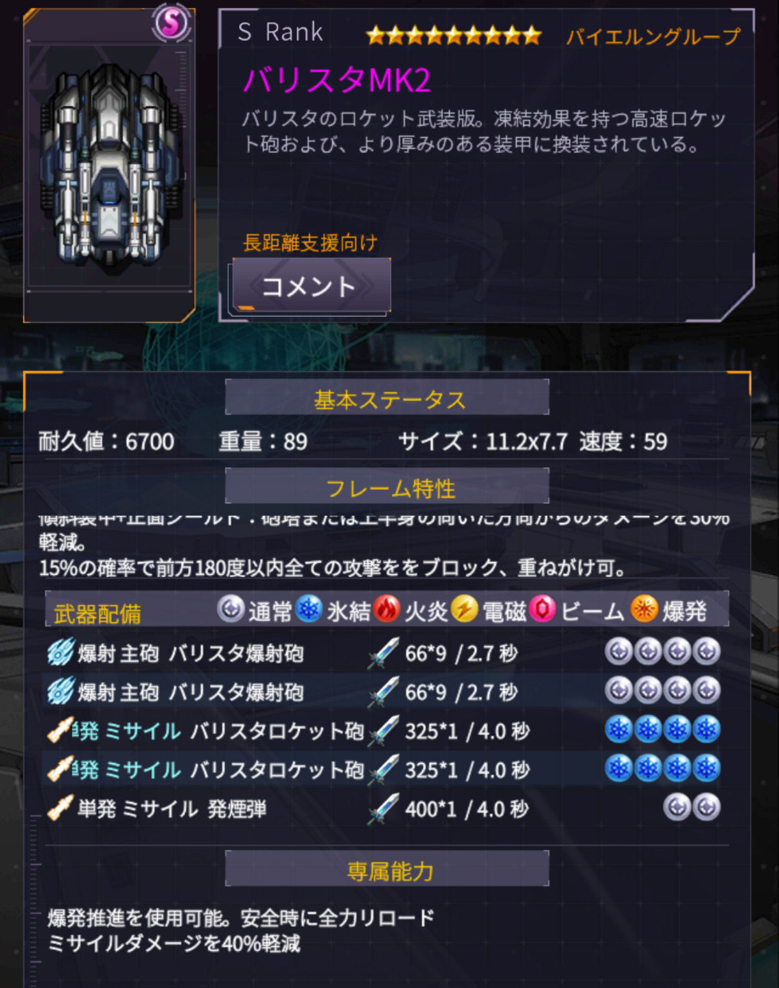
Task: Click the 長距離支援向け role label
Action: (310, 242)
